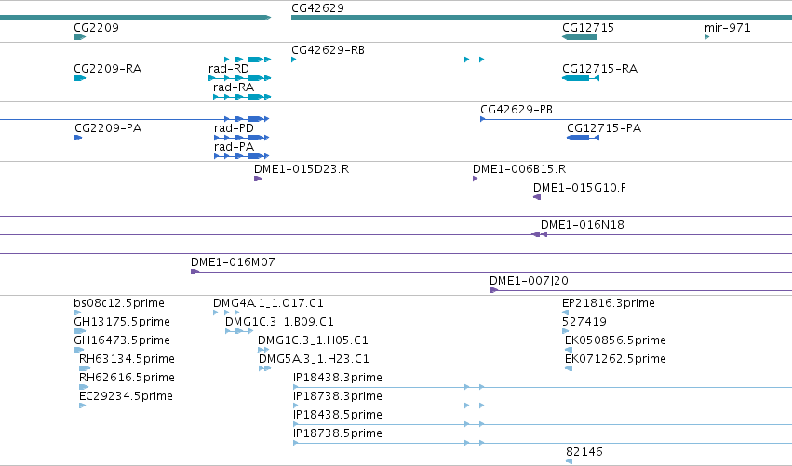Click the DME1-007J20 label

pos(529,281)
